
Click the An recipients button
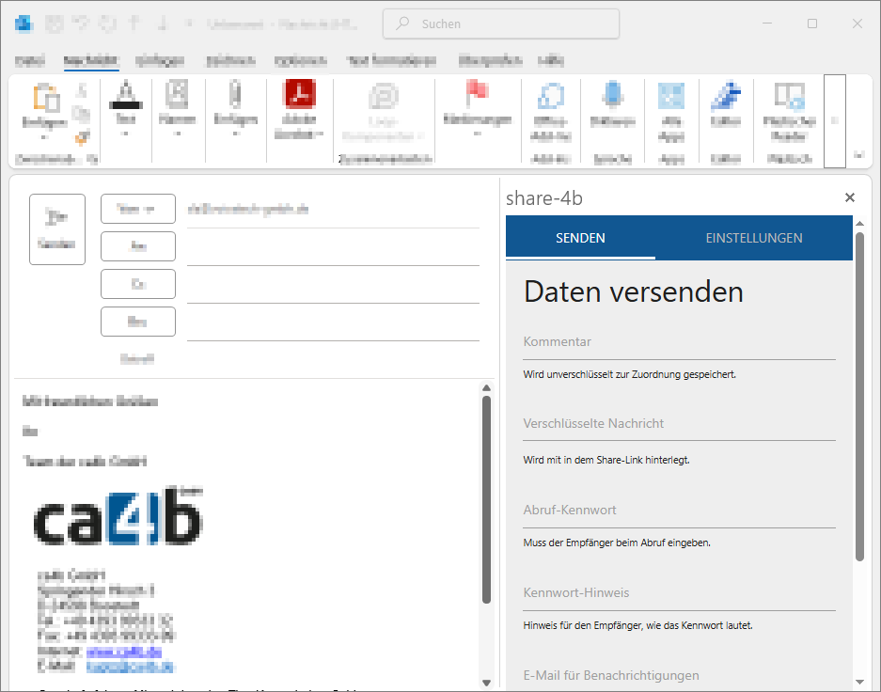[138, 246]
